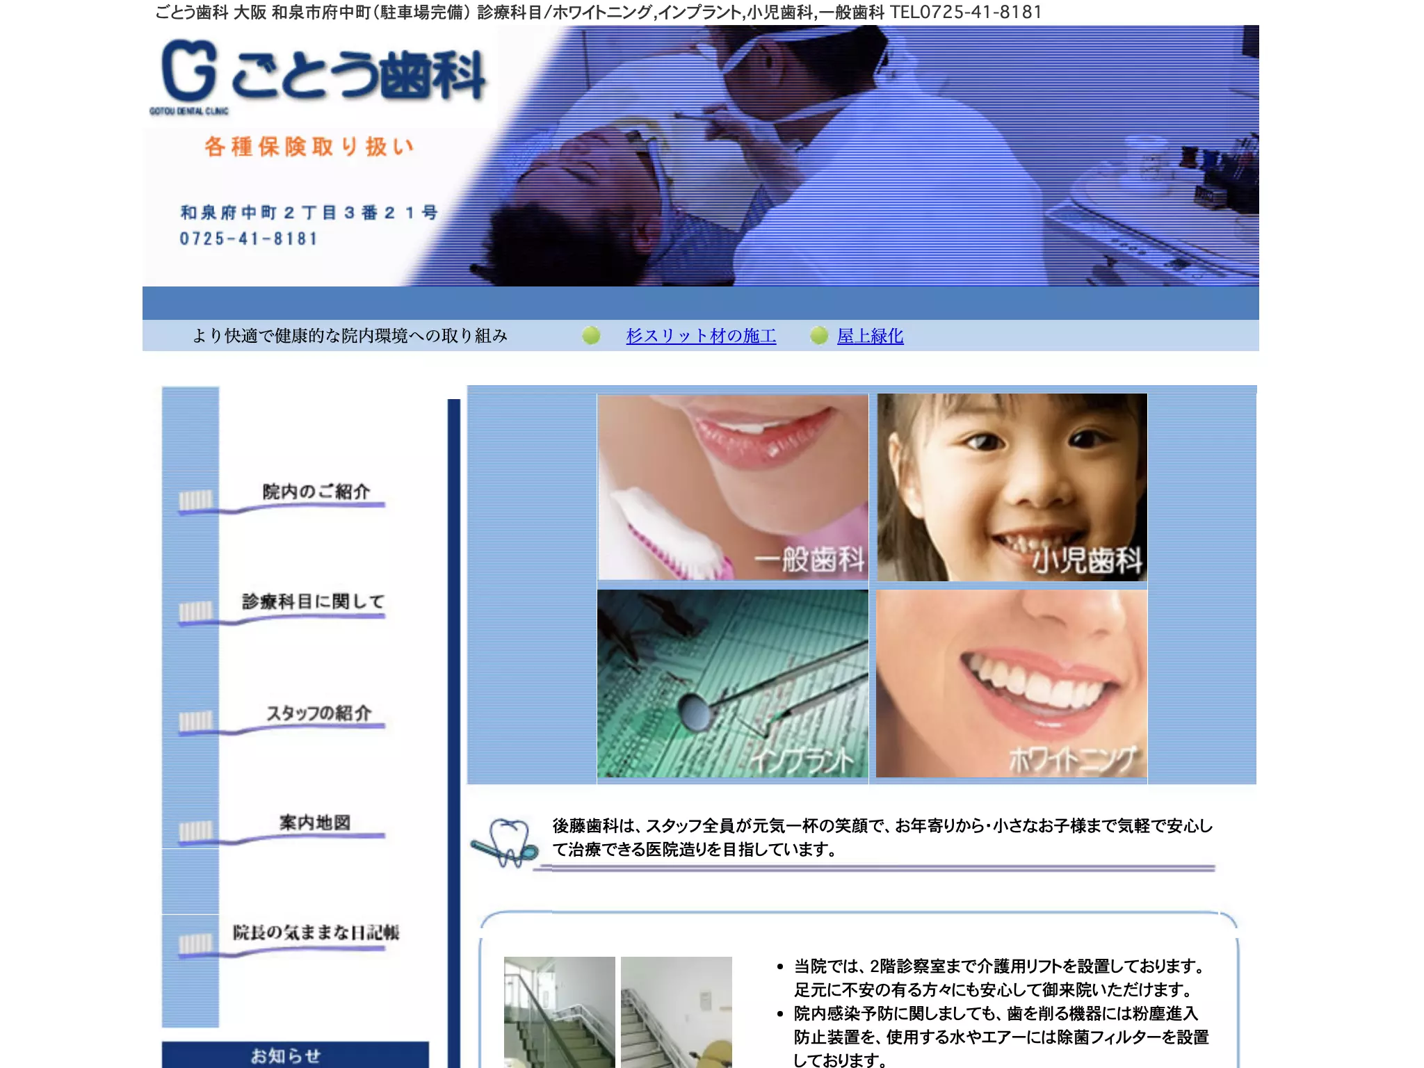Click toothbrush bristles icon next to 案内地図
This screenshot has height=1068, width=1424.
[195, 831]
